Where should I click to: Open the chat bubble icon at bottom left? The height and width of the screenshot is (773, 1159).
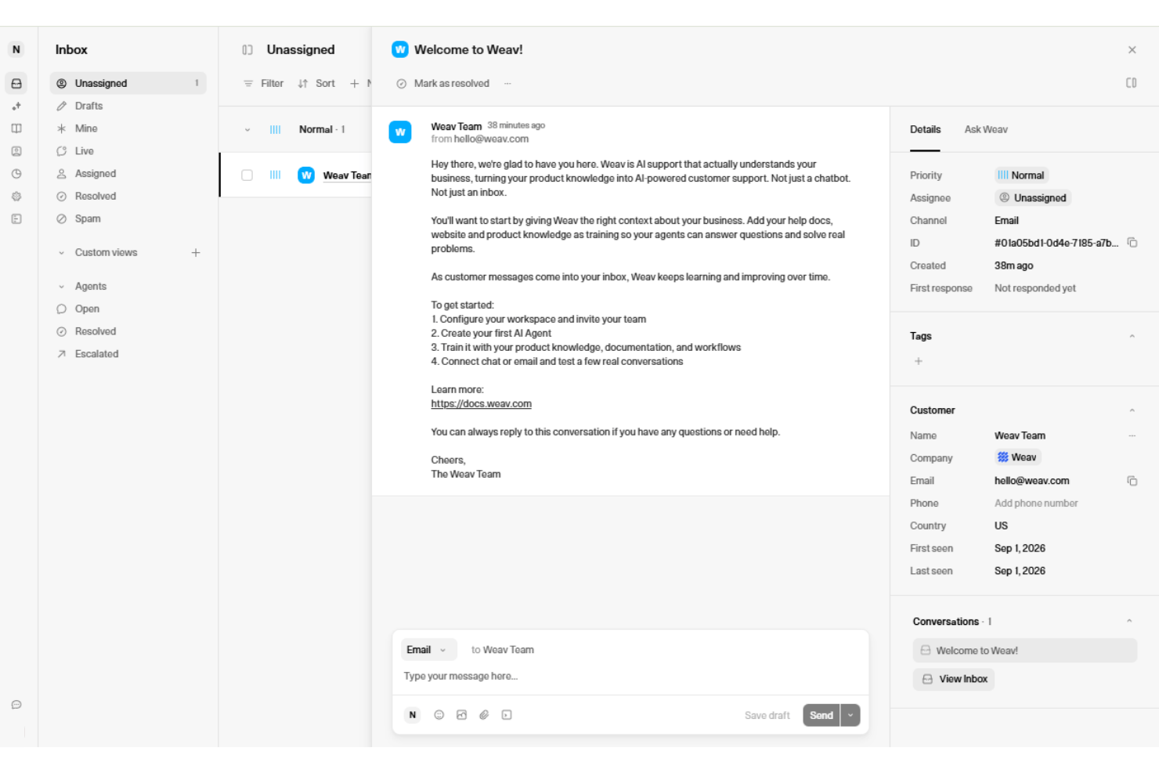pos(16,705)
